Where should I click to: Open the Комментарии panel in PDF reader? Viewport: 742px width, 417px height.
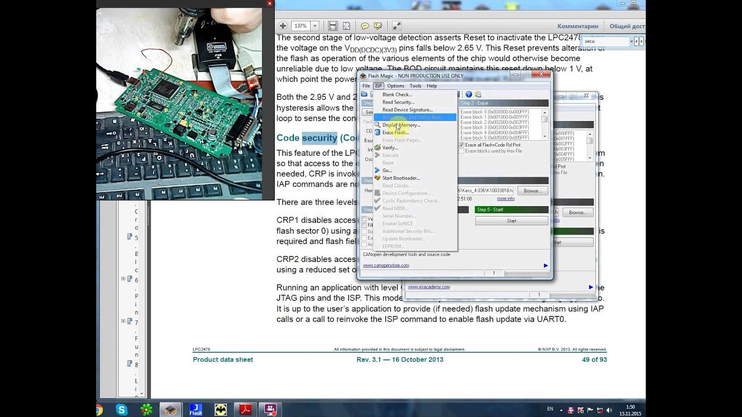577,26
